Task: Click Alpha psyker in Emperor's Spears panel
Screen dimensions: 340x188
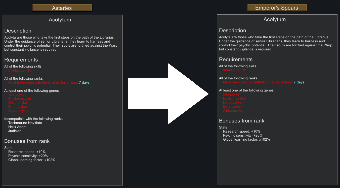Action: (233, 111)
